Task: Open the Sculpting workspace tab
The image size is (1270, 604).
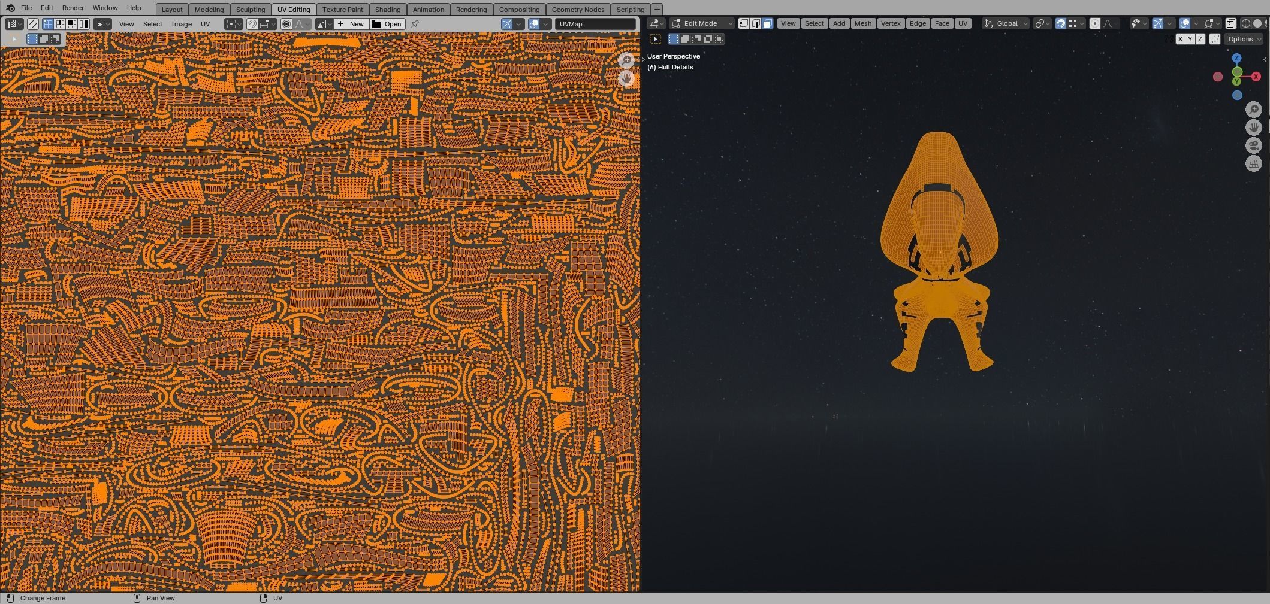Action: [251, 9]
